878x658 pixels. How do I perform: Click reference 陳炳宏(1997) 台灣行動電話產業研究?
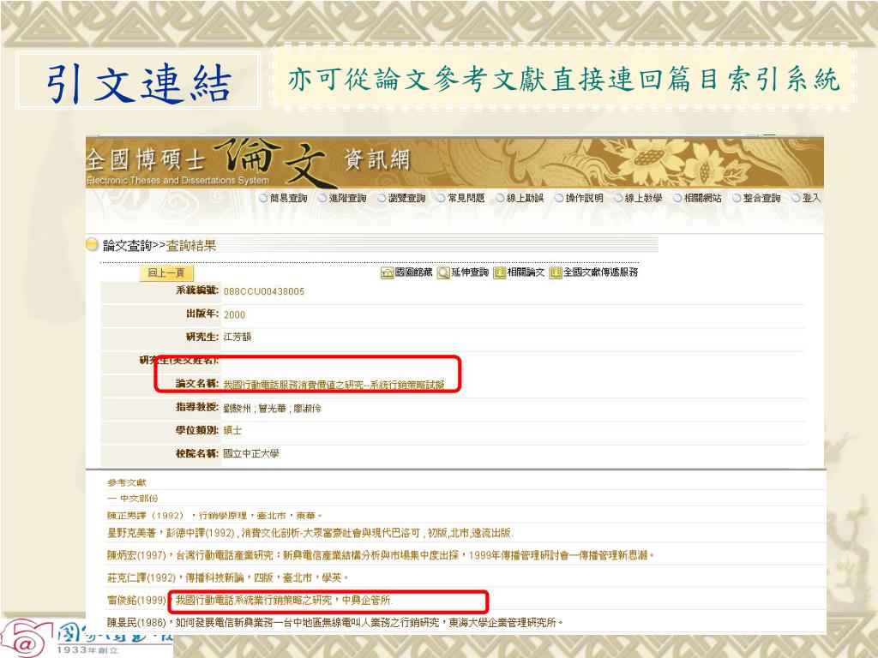[381, 555]
